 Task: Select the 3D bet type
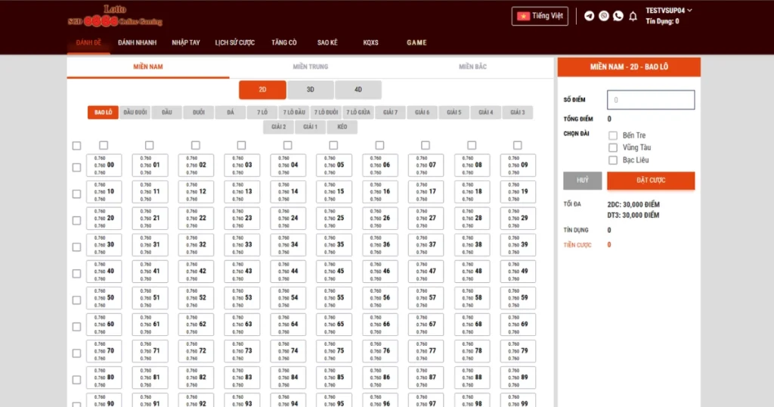pos(310,89)
